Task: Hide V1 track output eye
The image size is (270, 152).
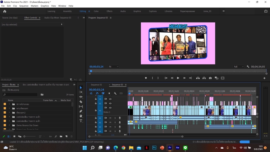Action: (x=110, y=108)
